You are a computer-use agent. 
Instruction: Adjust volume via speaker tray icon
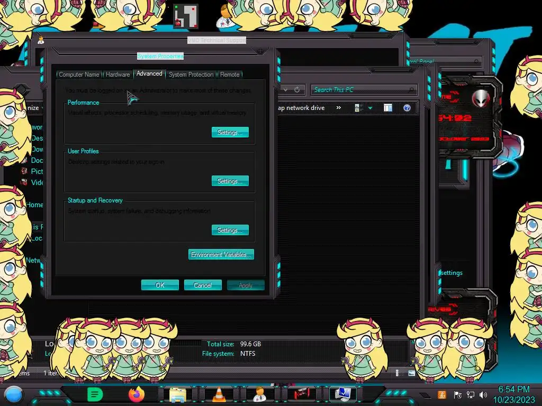point(483,395)
